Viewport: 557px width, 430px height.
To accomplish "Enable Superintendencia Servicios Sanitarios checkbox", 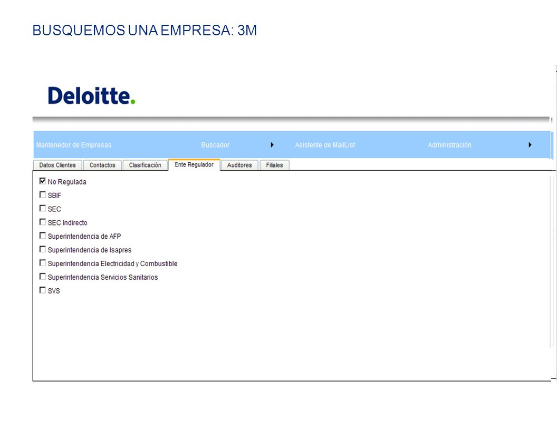I will click(43, 276).
